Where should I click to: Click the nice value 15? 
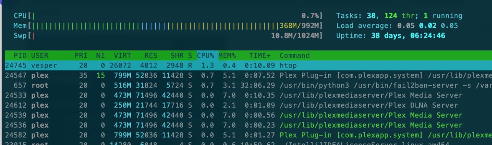point(101,76)
